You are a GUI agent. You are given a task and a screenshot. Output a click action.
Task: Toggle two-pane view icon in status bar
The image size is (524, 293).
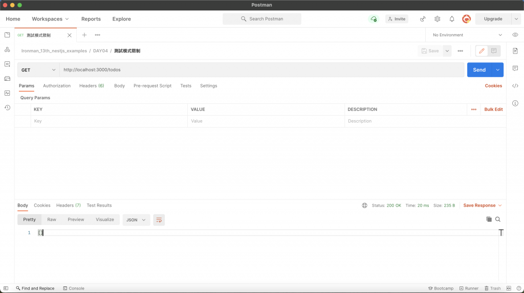[508, 288]
